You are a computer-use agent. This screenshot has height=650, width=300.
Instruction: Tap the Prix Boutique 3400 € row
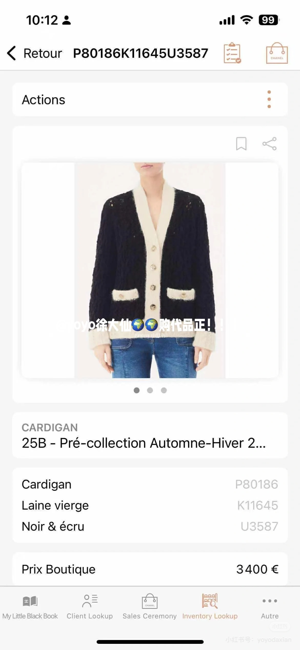click(150, 569)
